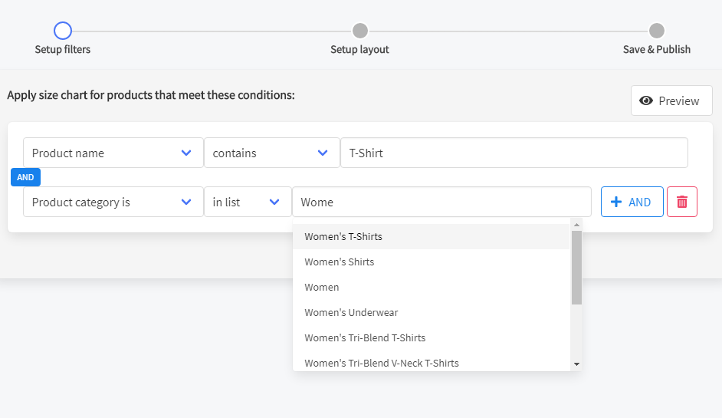Click the Setup filters step circle

tap(63, 31)
